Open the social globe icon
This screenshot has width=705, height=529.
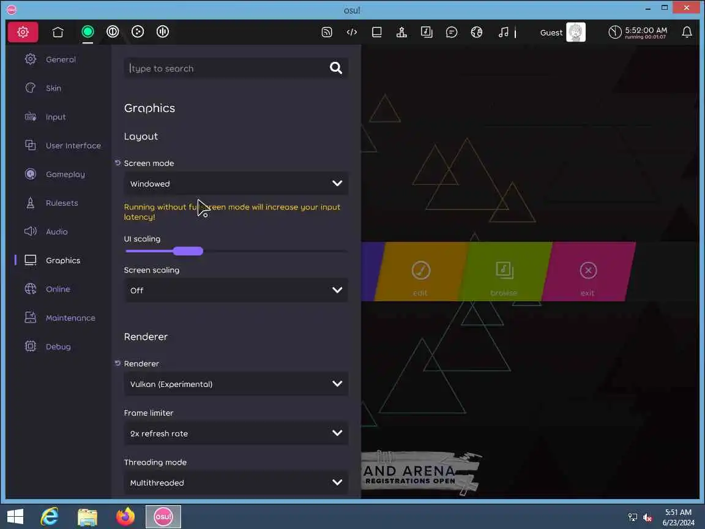[477, 32]
